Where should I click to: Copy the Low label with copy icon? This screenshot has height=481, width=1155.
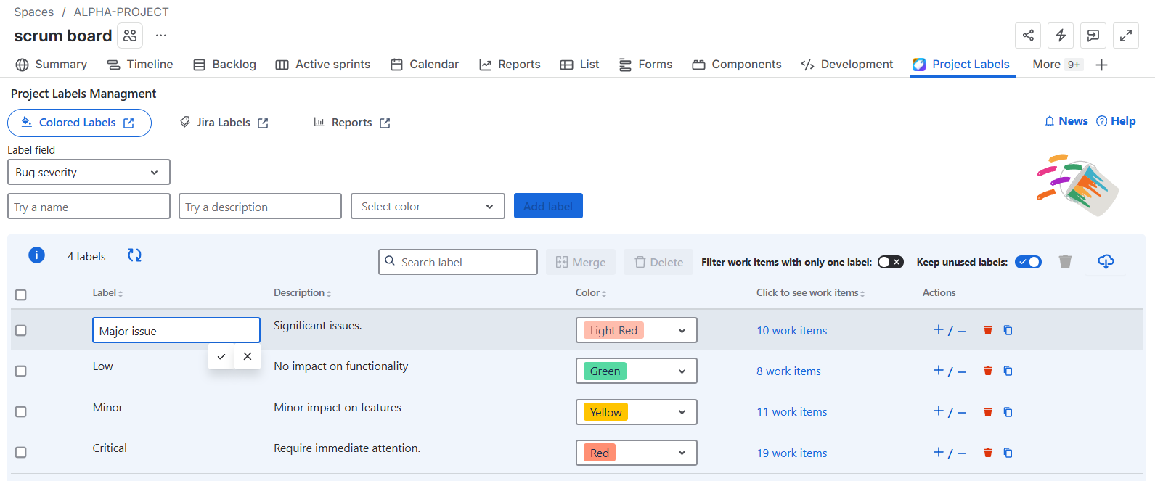tap(1008, 371)
